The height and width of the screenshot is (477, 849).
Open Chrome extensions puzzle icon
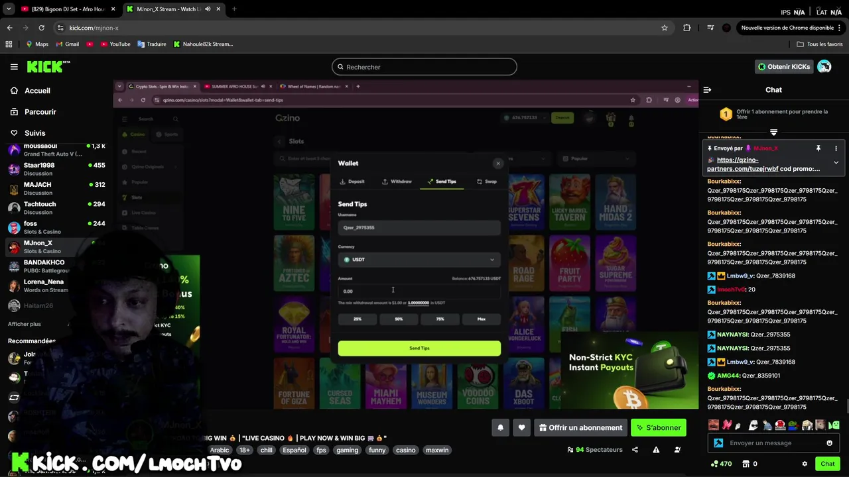pyautogui.click(x=686, y=28)
